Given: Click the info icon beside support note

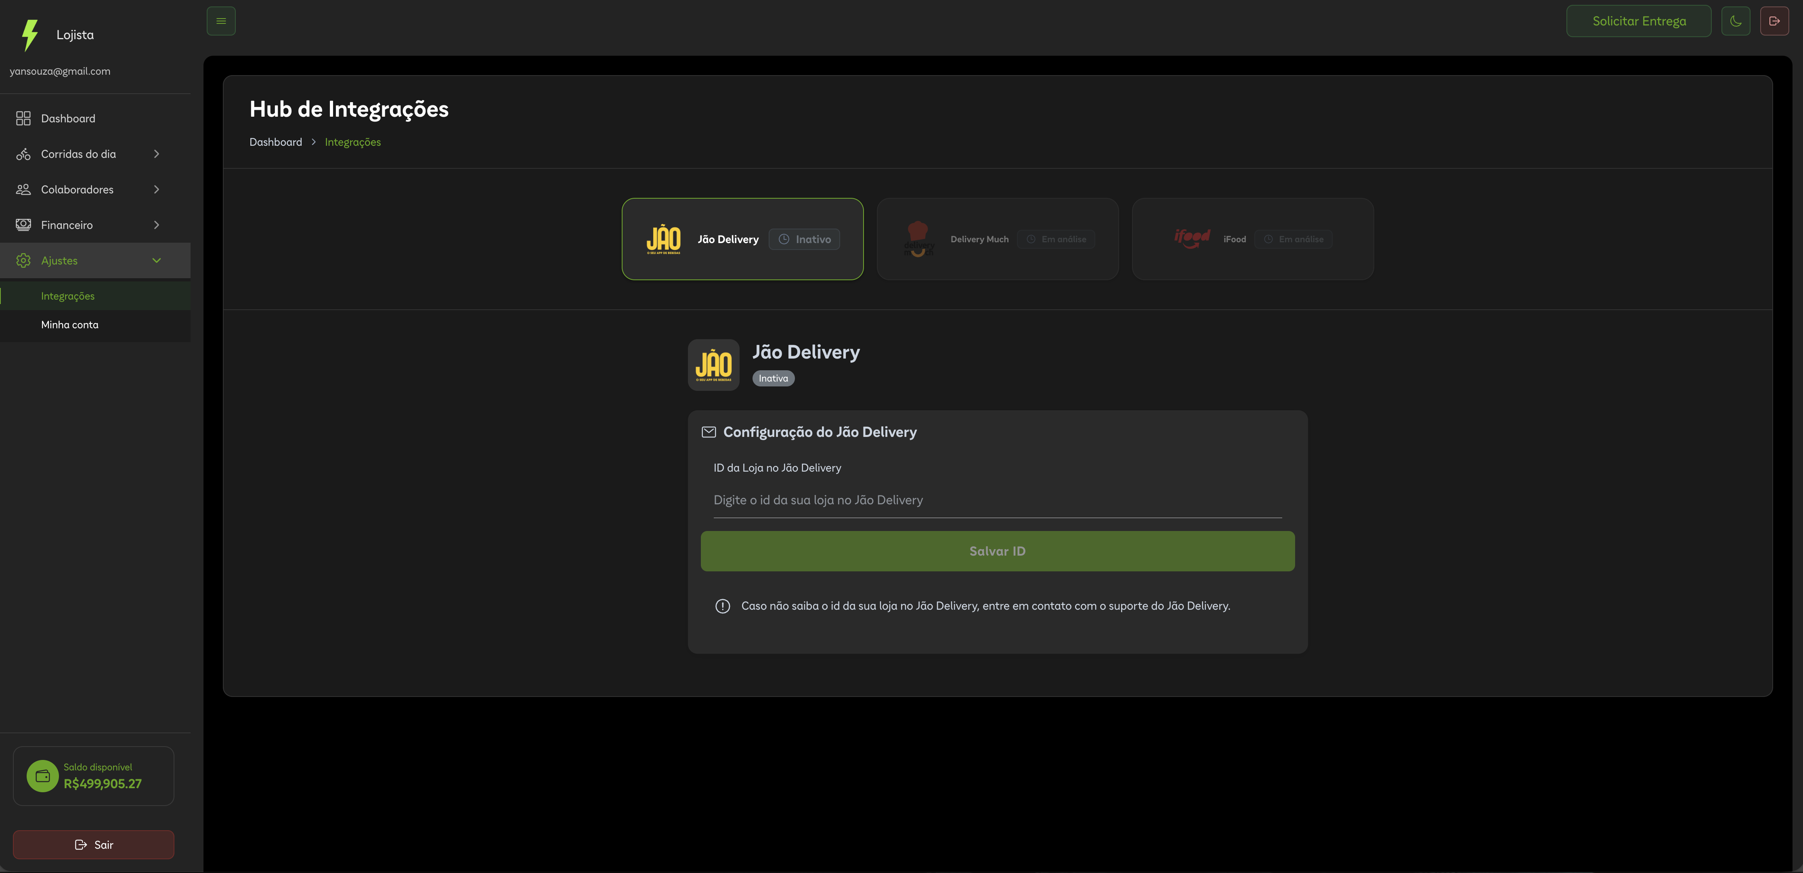Looking at the screenshot, I should click(x=722, y=606).
